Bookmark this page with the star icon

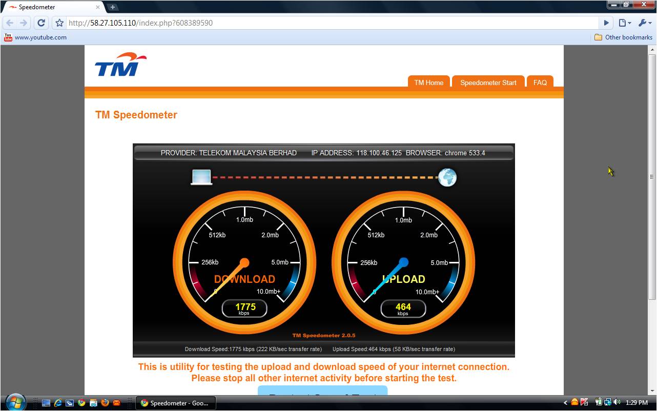point(59,23)
